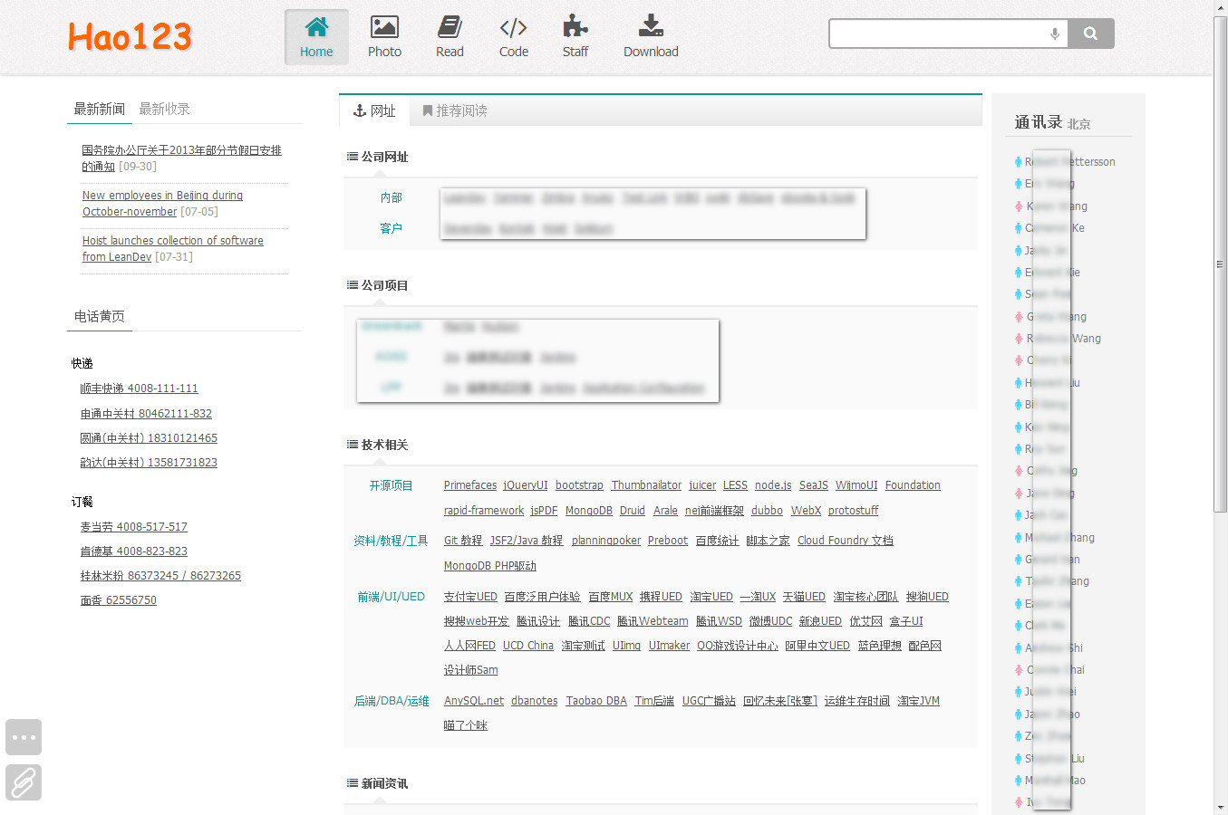Open the 腾讯CDC link
The width and height of the screenshot is (1228, 815).
(589, 621)
